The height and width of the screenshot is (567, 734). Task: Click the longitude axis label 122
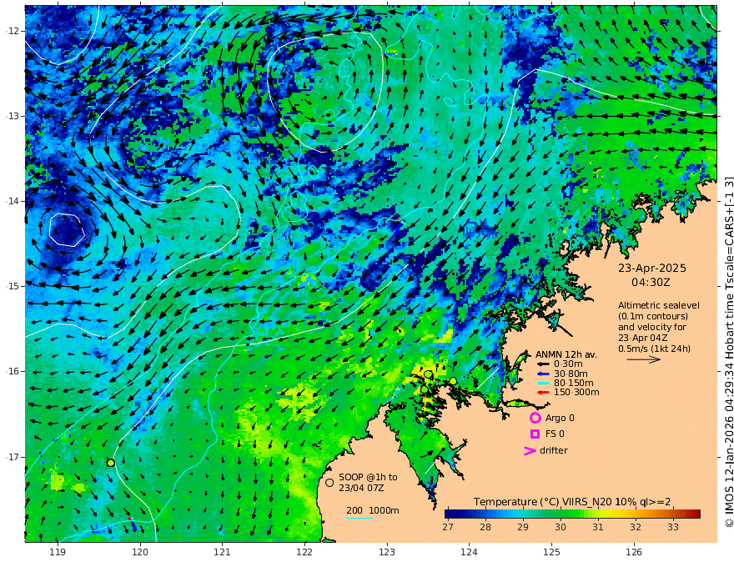304,552
